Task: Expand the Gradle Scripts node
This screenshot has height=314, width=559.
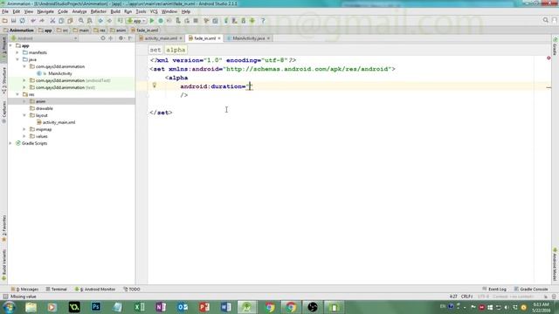Action: point(10,143)
